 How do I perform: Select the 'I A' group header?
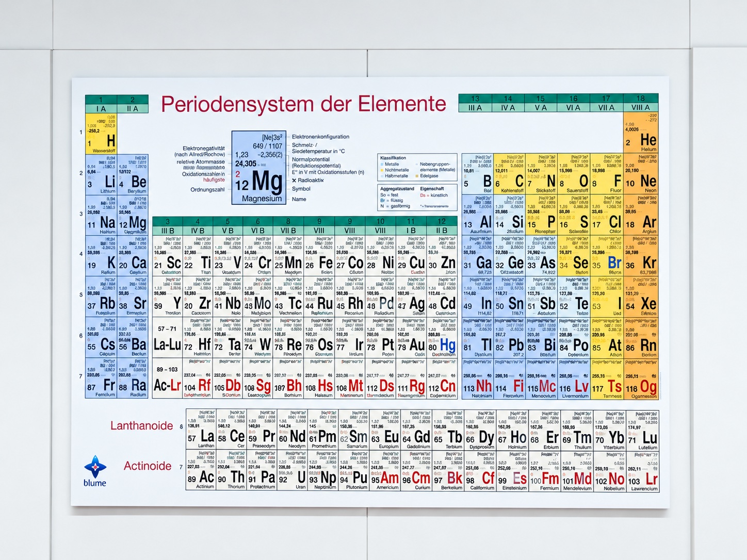(x=101, y=109)
